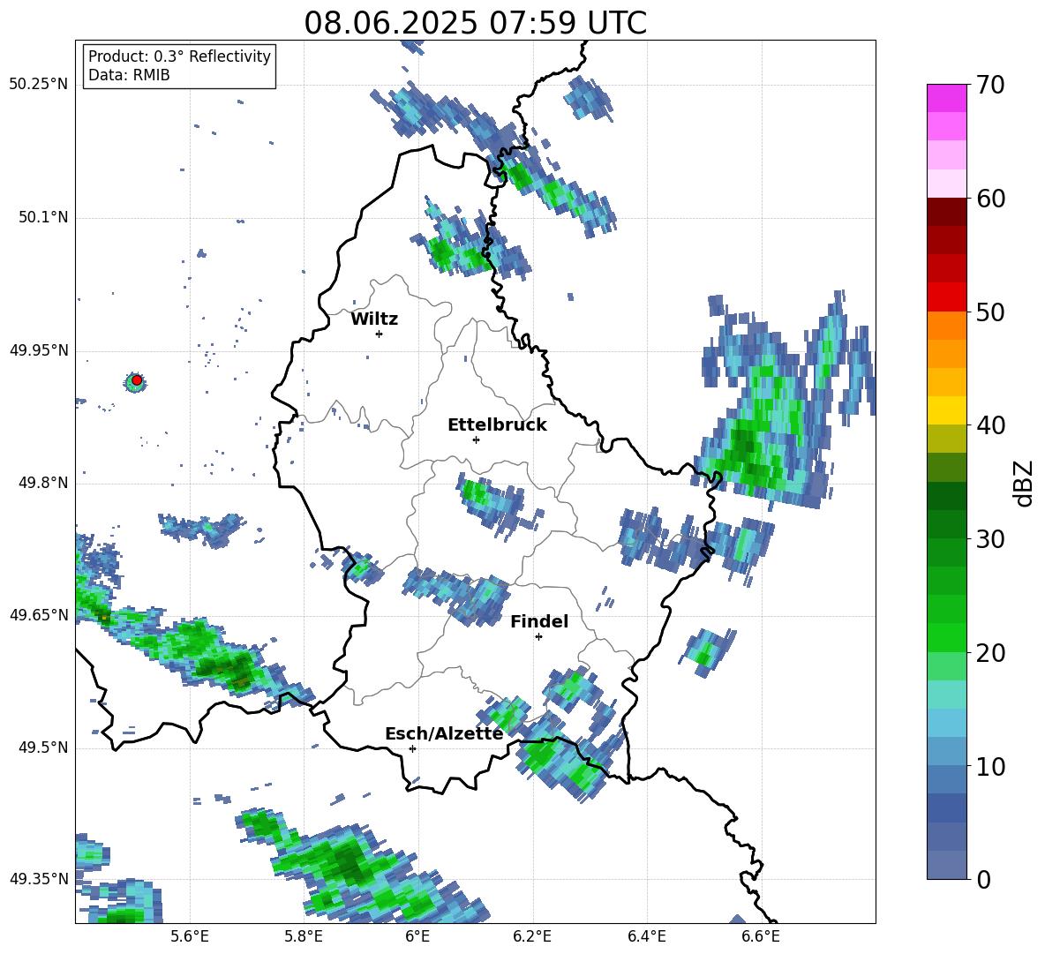The width and height of the screenshot is (1045, 954).
Task: Select the Ettelbruck city label
Action: (497, 425)
